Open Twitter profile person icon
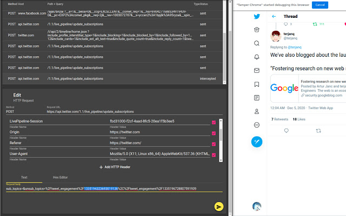Image resolution: width=346 pixels, height=216 pixels. [x=257, y=111]
